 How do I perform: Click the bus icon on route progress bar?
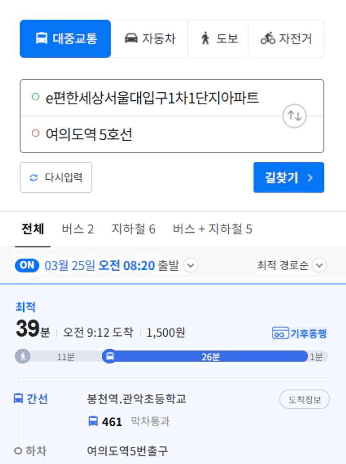pos(110,356)
